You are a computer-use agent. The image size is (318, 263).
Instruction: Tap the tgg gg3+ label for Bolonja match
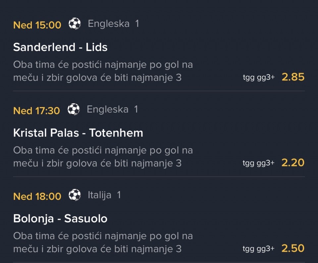[259, 249]
